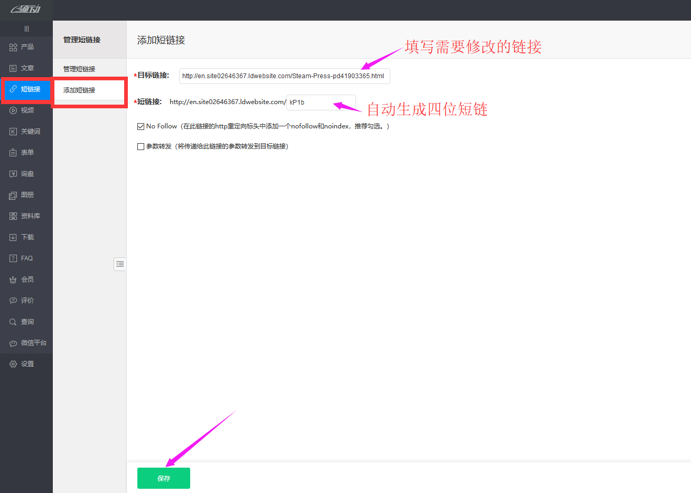Open the 下载 (Download) sidebar icon

point(13,237)
